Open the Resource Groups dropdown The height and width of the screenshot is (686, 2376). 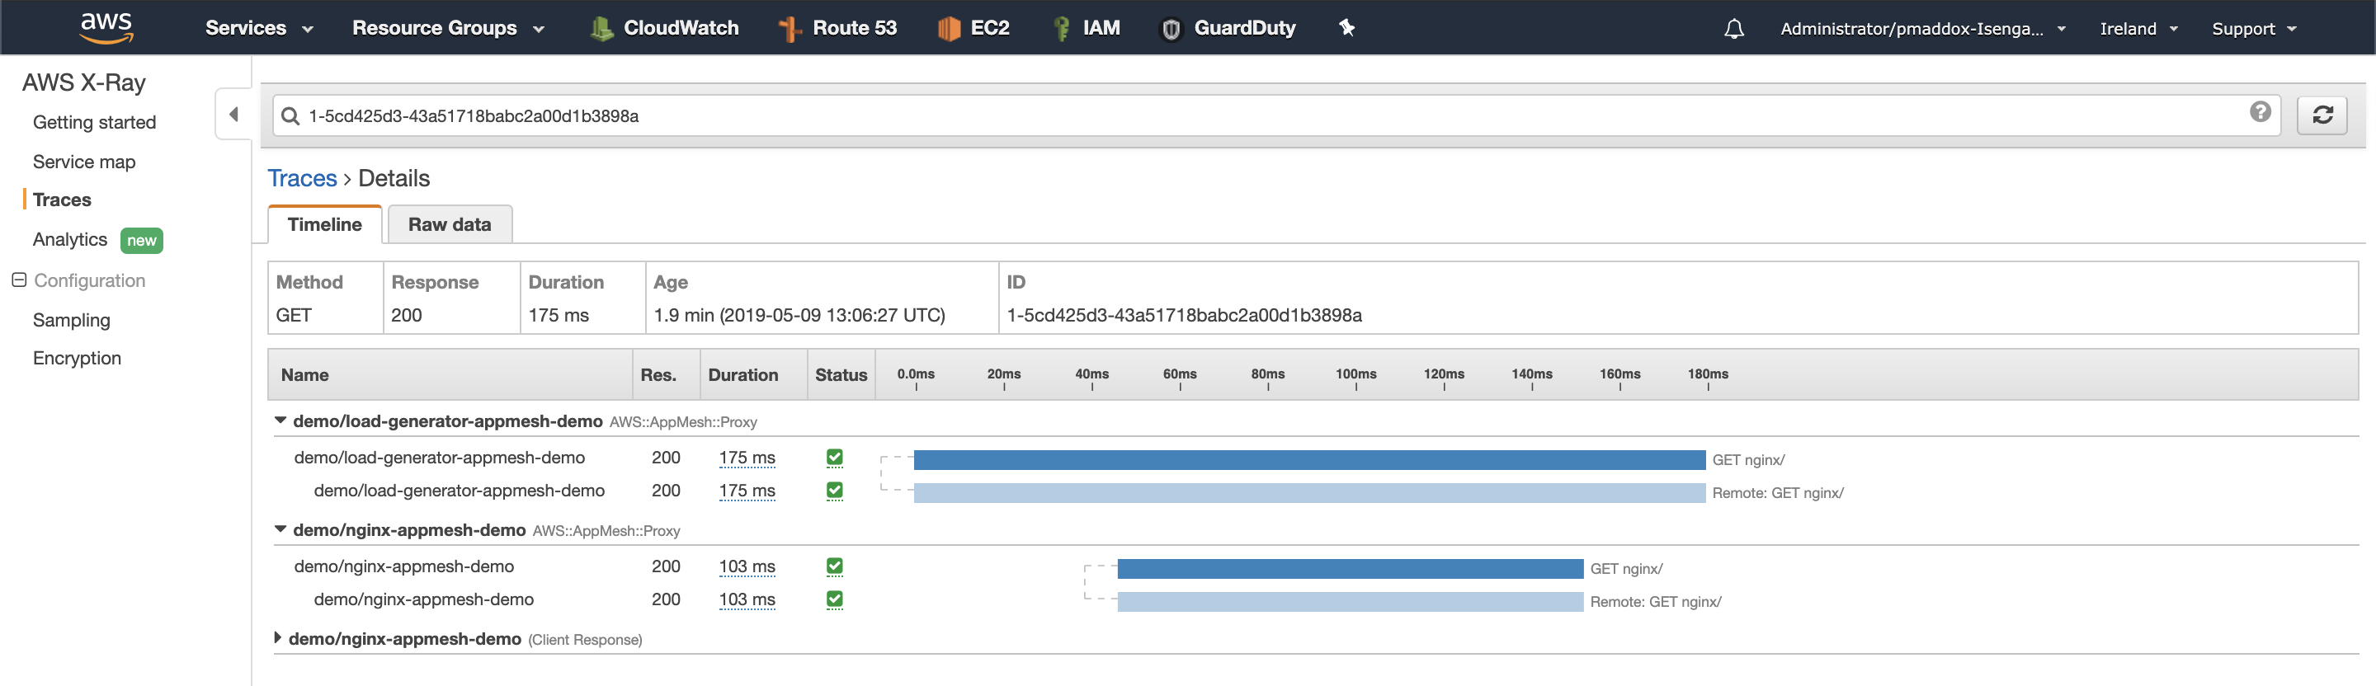[x=448, y=29]
